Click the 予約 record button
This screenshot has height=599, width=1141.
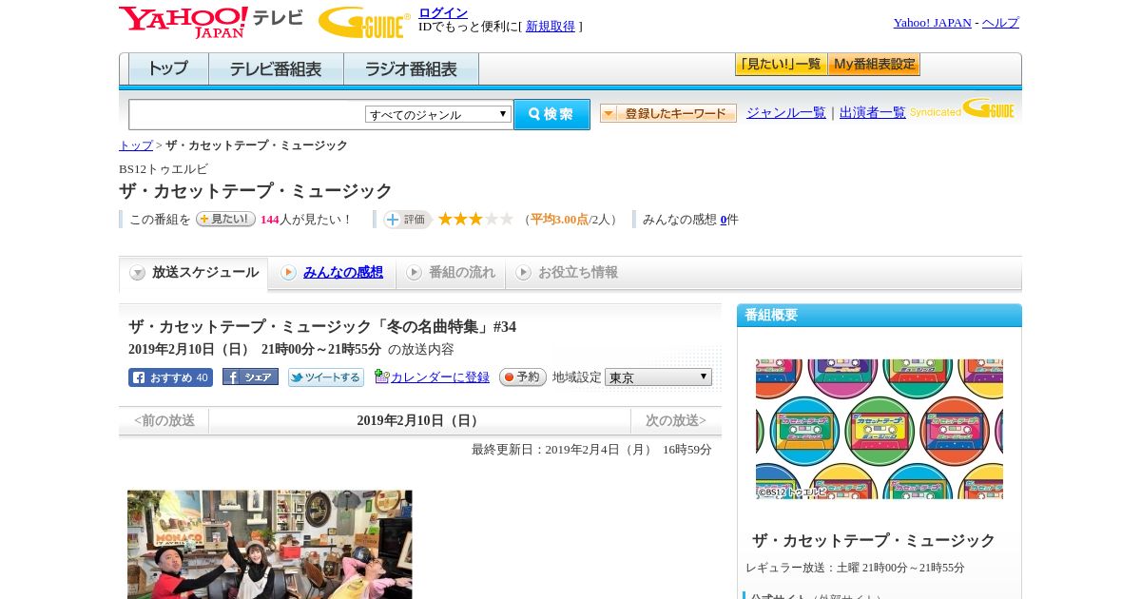tap(523, 377)
